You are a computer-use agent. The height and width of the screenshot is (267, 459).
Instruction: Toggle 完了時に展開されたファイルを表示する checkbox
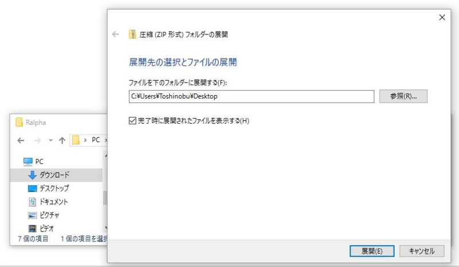[133, 120]
